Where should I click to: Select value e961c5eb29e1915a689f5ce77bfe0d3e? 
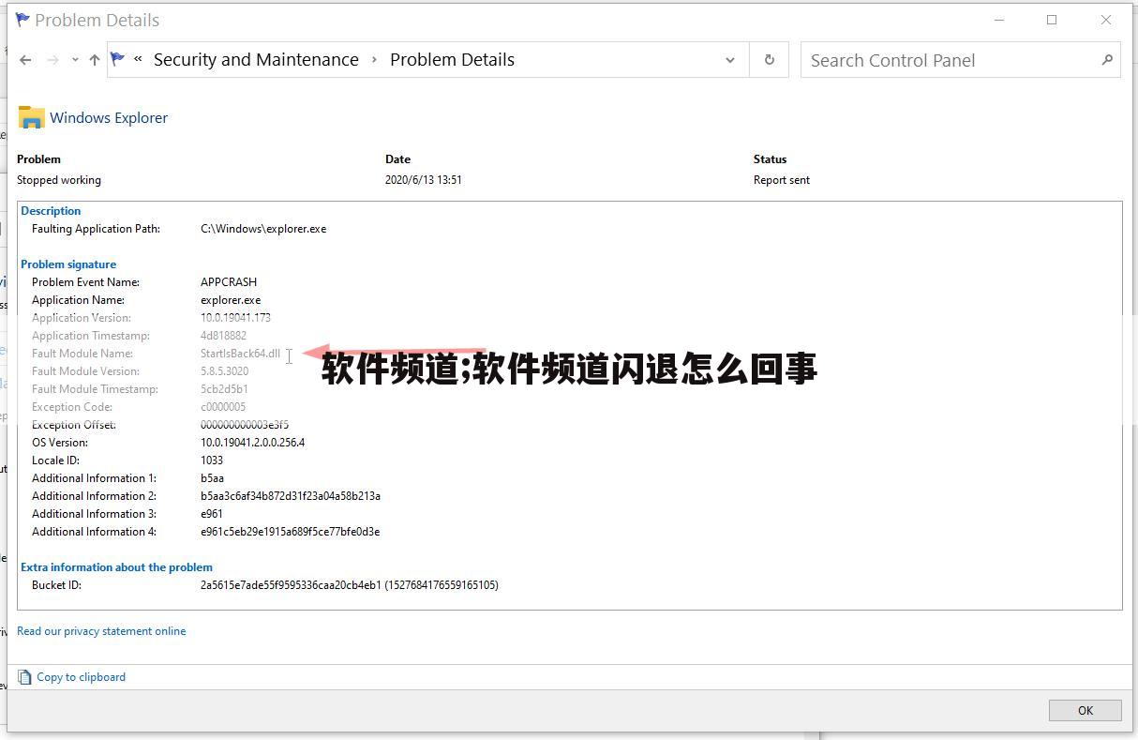pyautogui.click(x=290, y=532)
